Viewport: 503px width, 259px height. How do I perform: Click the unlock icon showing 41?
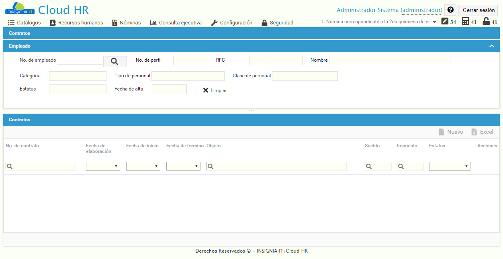pos(486,22)
